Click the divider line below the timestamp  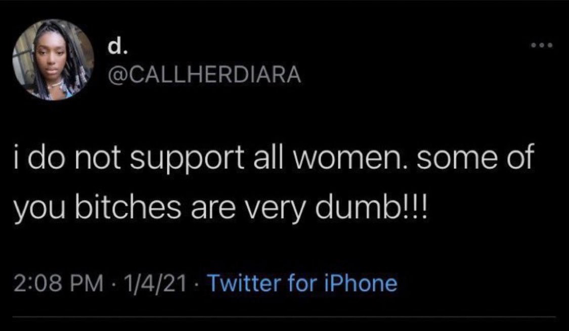[284, 317]
